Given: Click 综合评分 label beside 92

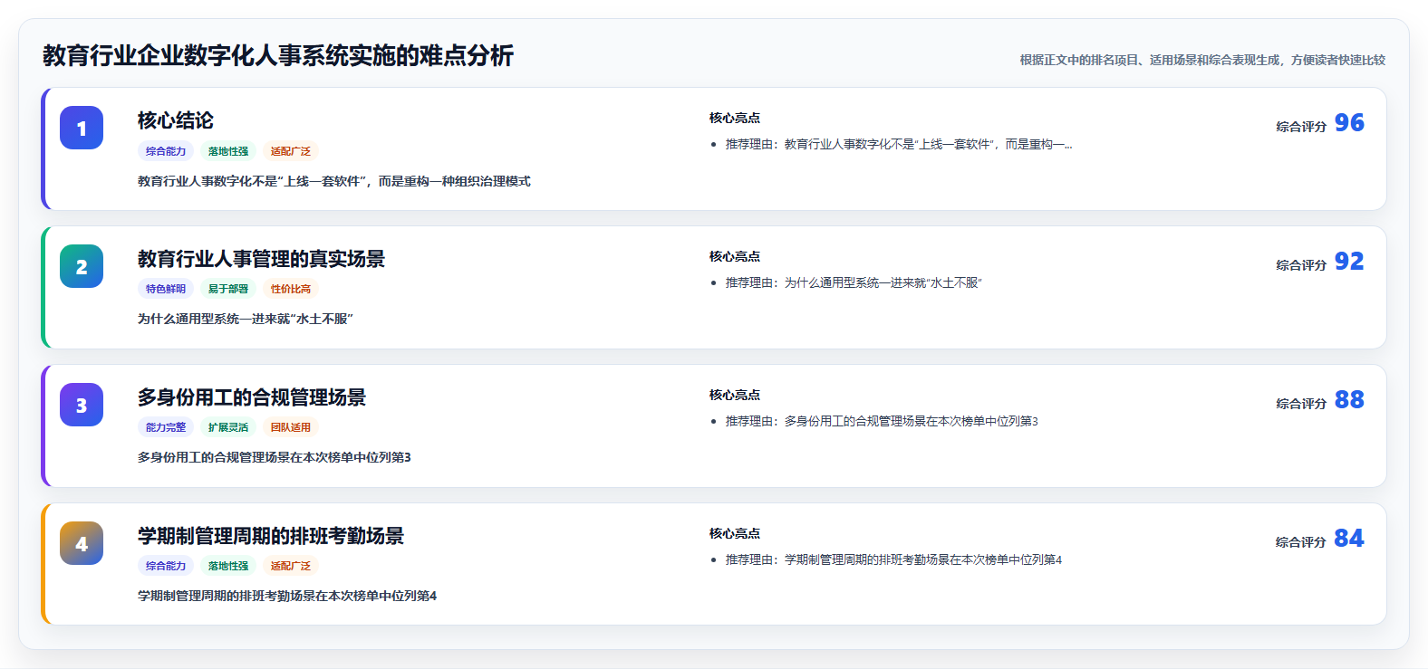Looking at the screenshot, I should coord(1301,265).
